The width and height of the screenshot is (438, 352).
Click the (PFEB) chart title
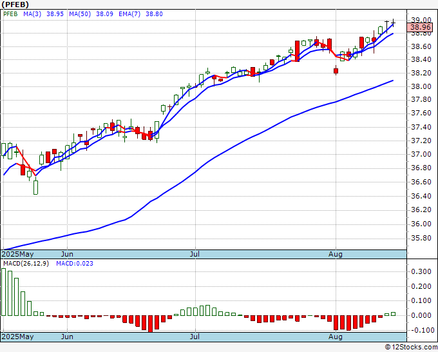(x=15, y=5)
